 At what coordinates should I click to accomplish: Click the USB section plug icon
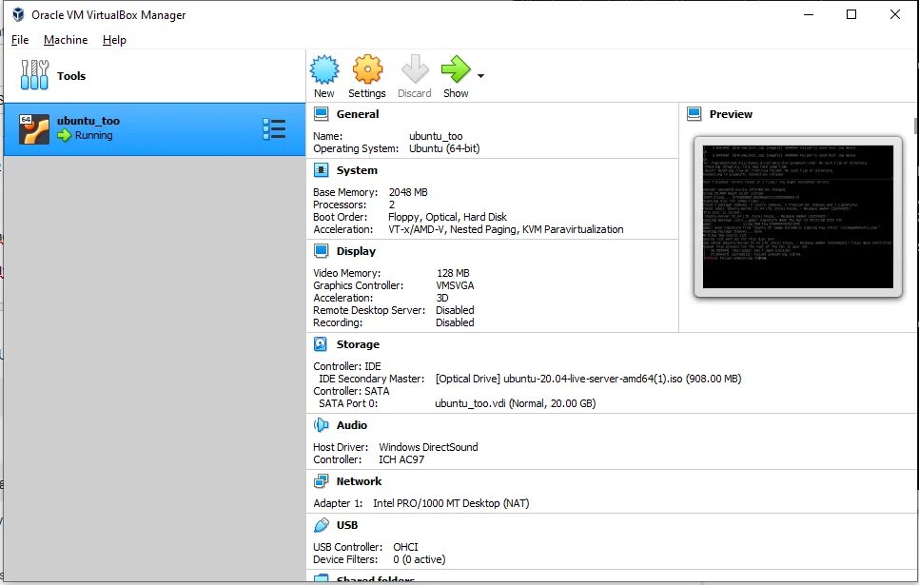pos(322,525)
